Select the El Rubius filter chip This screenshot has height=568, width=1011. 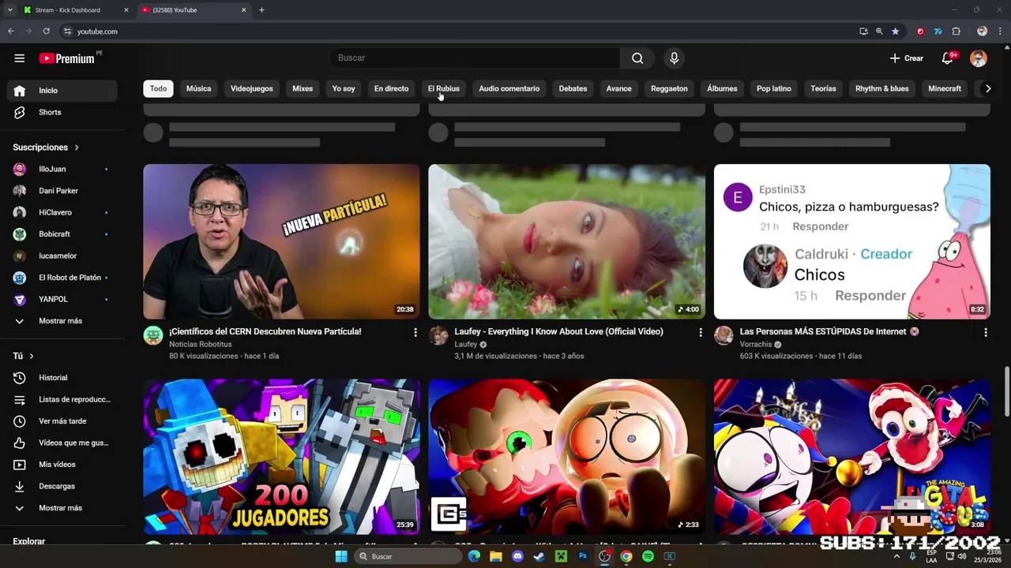pos(443,88)
